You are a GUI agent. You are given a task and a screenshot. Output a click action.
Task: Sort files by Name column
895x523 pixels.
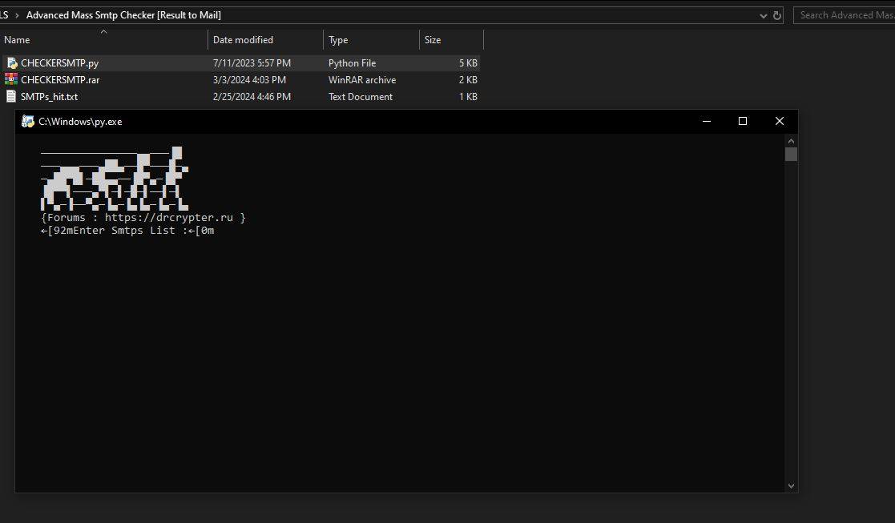pyautogui.click(x=104, y=40)
